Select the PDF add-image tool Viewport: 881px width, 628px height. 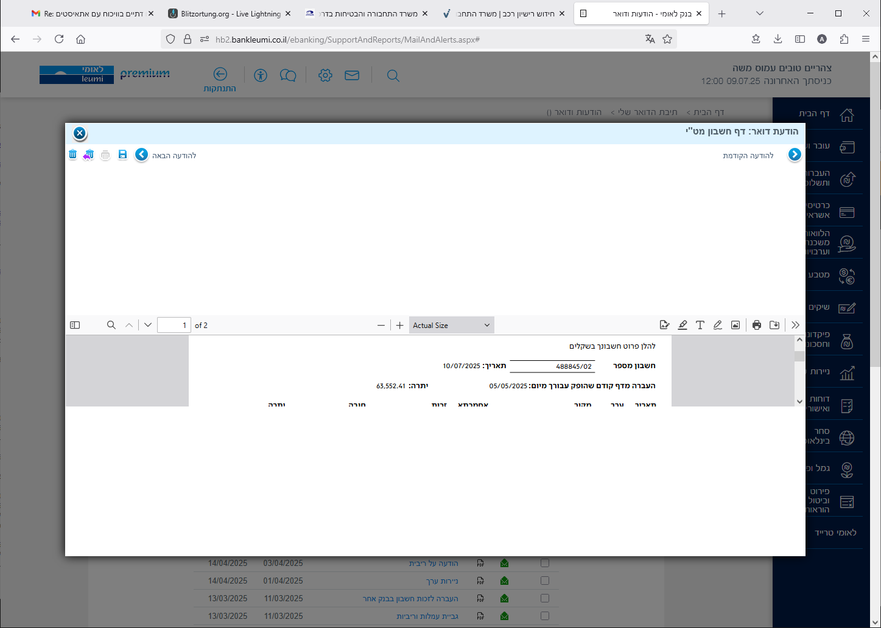coord(735,325)
